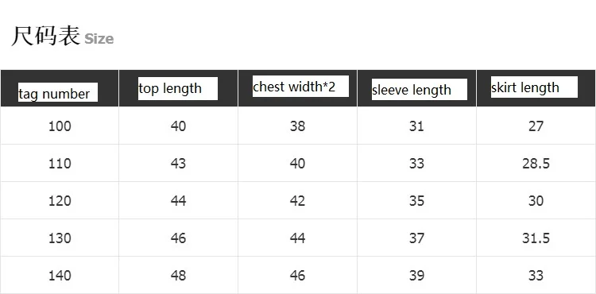This screenshot has height=294, width=596.
Task: Select tag number 100 cell
Action: 60,126
